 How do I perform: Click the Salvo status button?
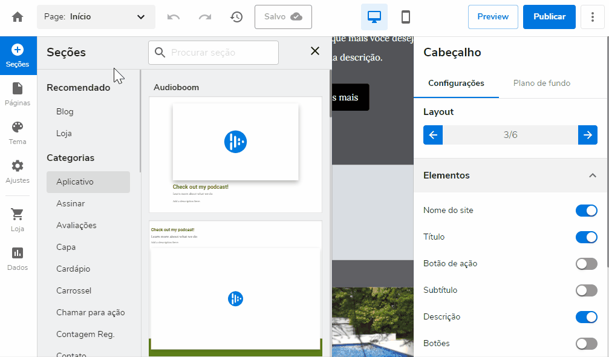[x=283, y=17]
